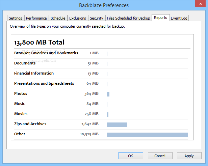Click 'Browser Favorites and Bookmarks' row label

46,53
